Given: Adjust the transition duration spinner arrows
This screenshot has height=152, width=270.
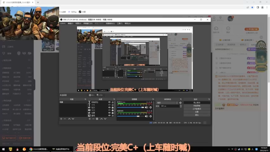Looking at the screenshot, I should (181, 106).
